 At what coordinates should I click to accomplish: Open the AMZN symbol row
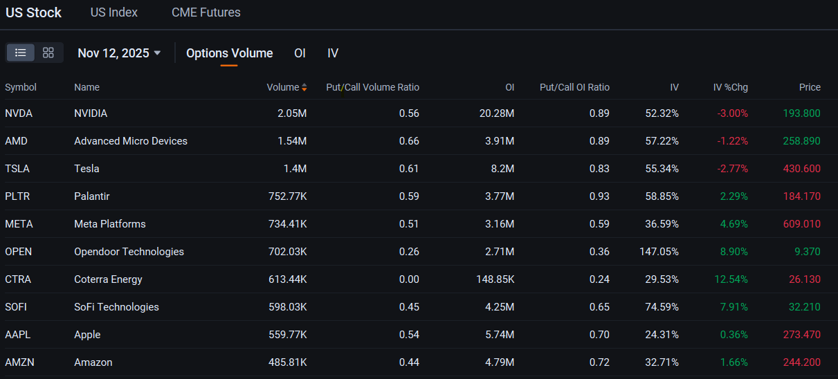tap(19, 362)
